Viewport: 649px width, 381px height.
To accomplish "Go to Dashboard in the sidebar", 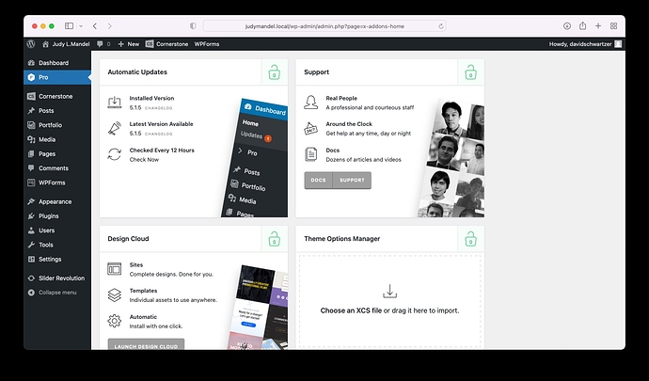I will (57, 63).
